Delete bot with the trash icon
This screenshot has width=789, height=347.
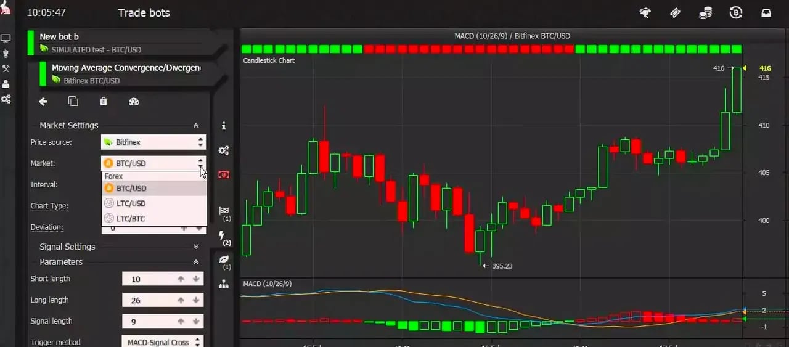point(104,102)
